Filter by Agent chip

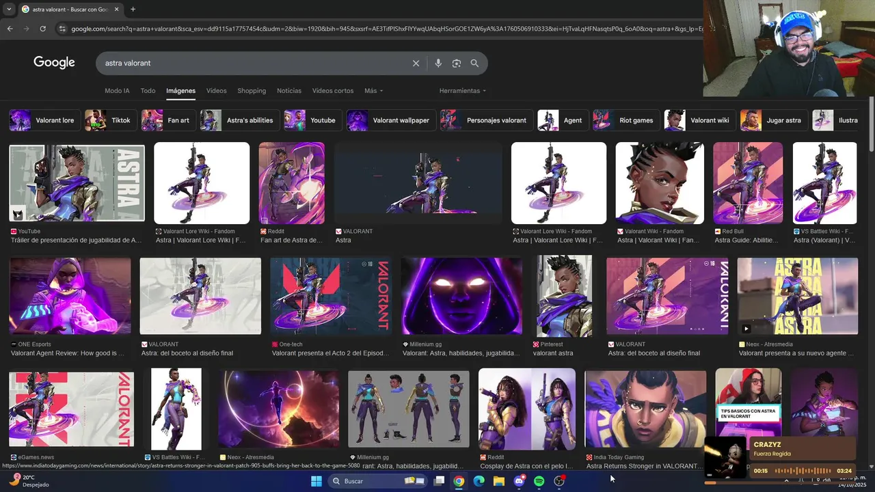tap(563, 120)
